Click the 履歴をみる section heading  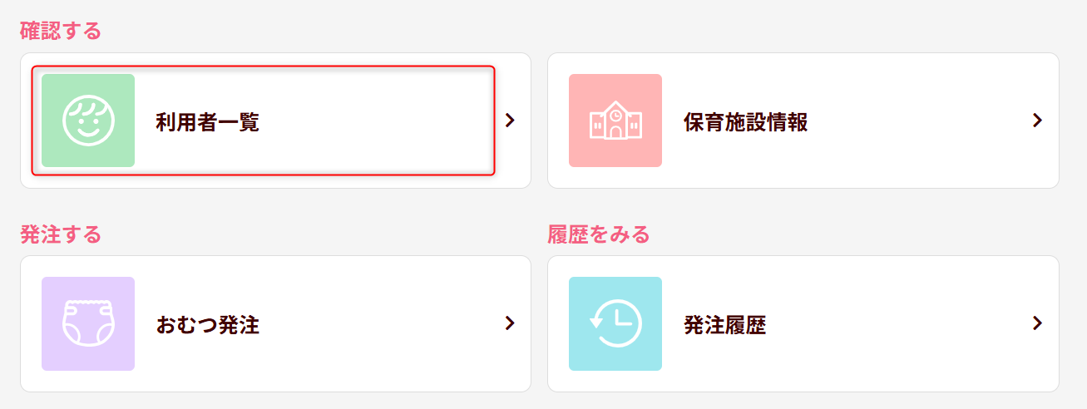(598, 234)
